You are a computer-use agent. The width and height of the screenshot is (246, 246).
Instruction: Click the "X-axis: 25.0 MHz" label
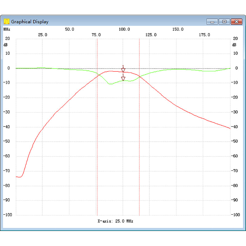pos(115,221)
